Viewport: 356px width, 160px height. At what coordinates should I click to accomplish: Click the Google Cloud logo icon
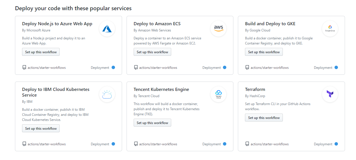pyautogui.click(x=330, y=29)
